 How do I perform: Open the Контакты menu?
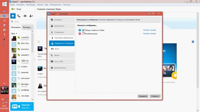coord(20,5)
